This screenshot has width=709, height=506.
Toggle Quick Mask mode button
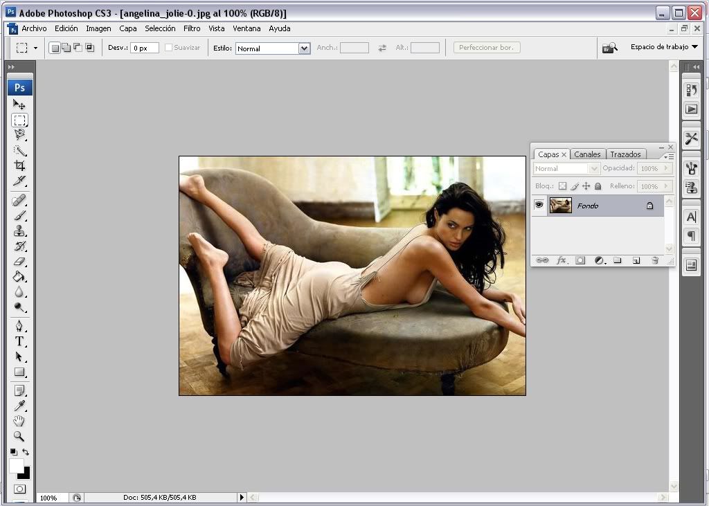click(19, 489)
